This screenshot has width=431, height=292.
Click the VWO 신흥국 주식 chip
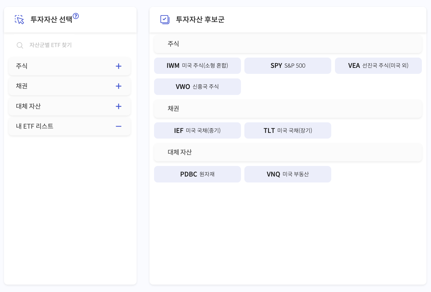tap(197, 87)
